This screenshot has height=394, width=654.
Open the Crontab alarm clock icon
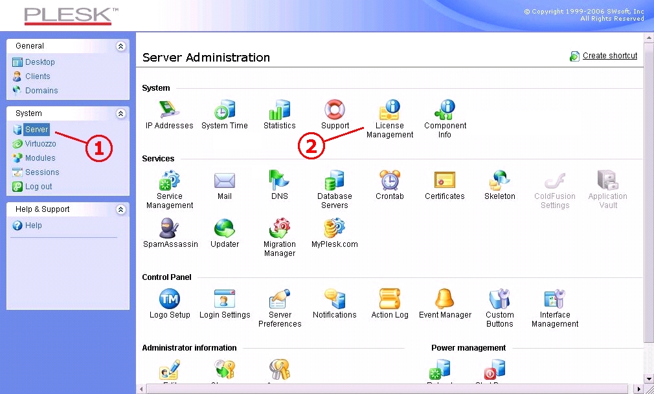[x=390, y=180]
